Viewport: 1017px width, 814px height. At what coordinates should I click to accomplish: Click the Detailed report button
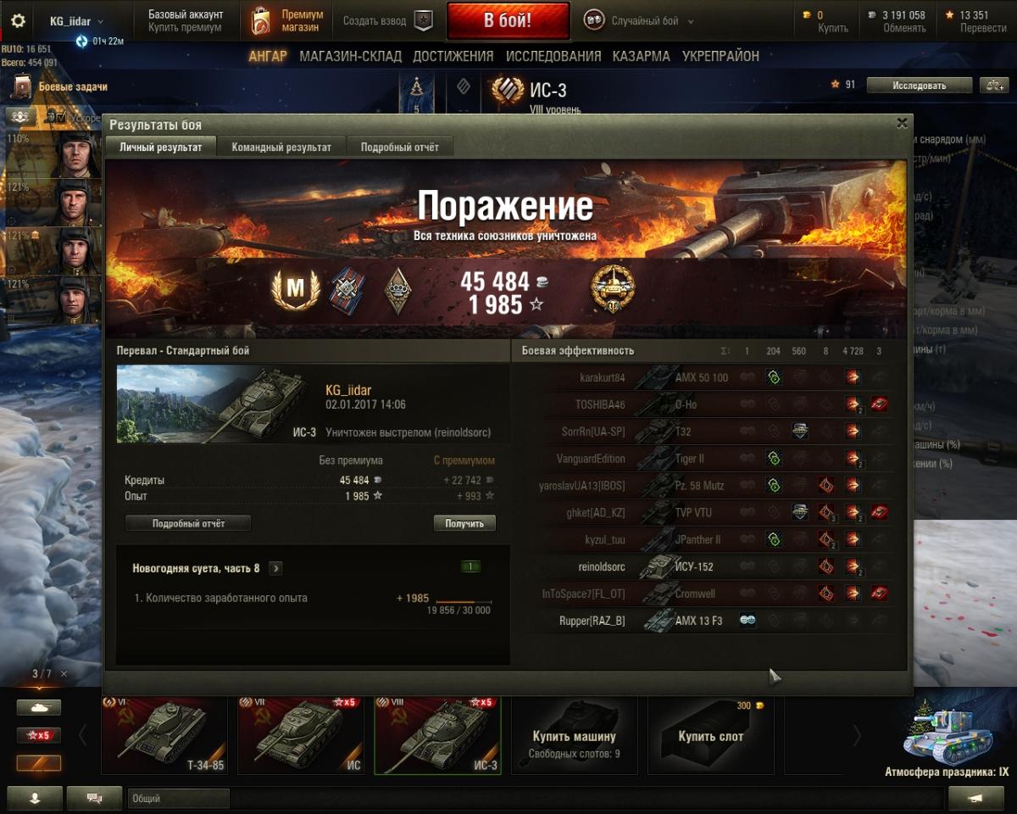(188, 523)
